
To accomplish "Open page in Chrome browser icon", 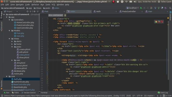I will (x=156, y=22).
